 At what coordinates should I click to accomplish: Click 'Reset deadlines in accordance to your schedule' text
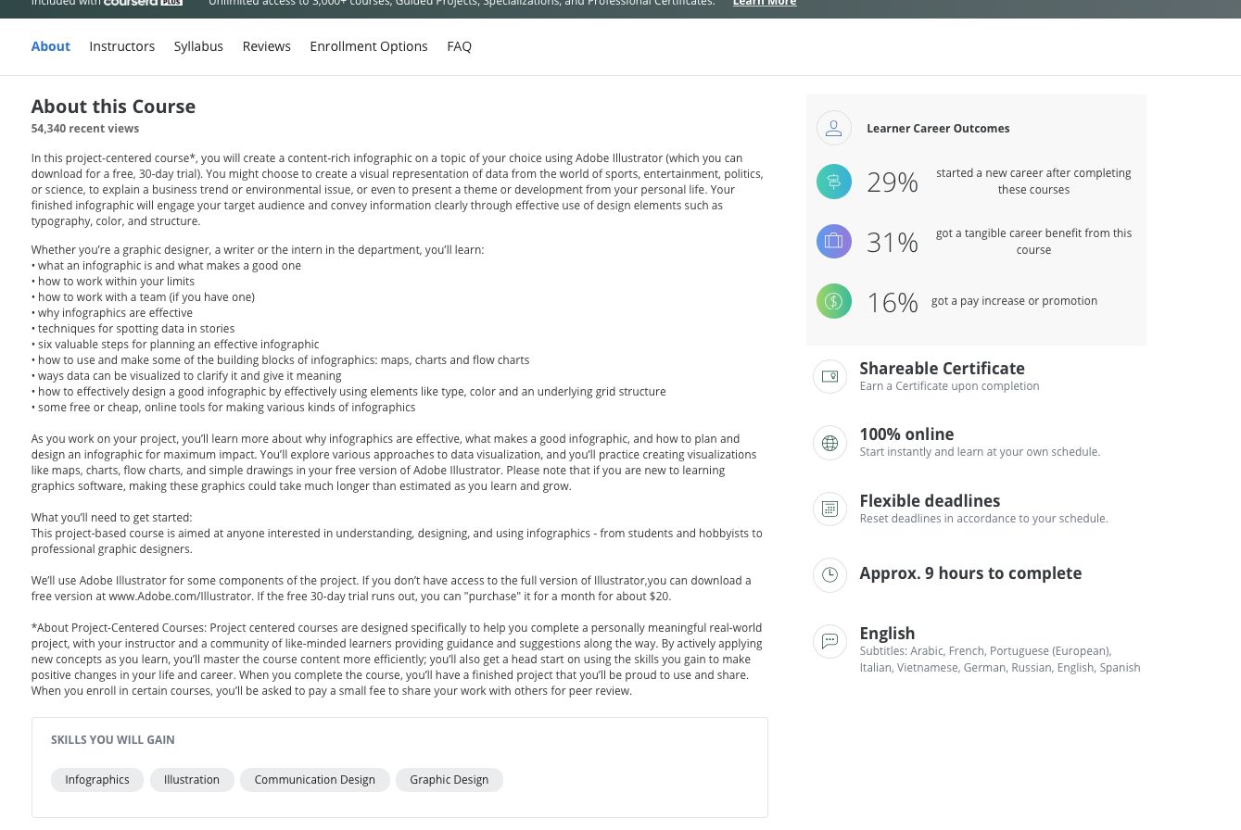983,519
